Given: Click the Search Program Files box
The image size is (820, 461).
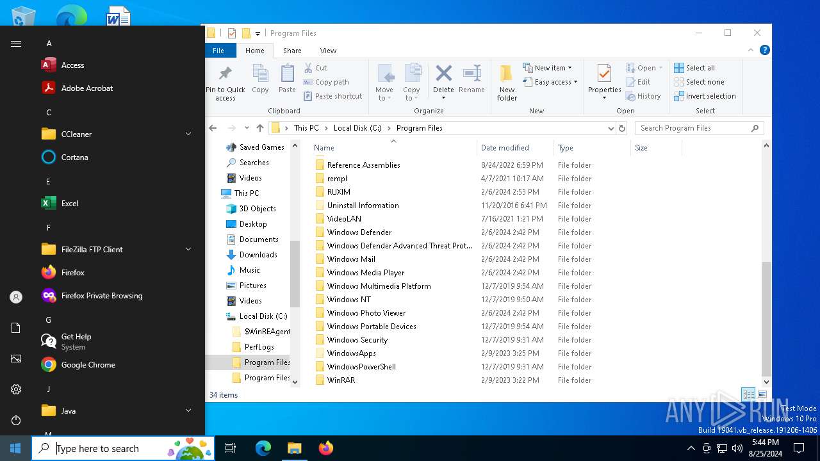Looking at the screenshot, I should [x=699, y=128].
